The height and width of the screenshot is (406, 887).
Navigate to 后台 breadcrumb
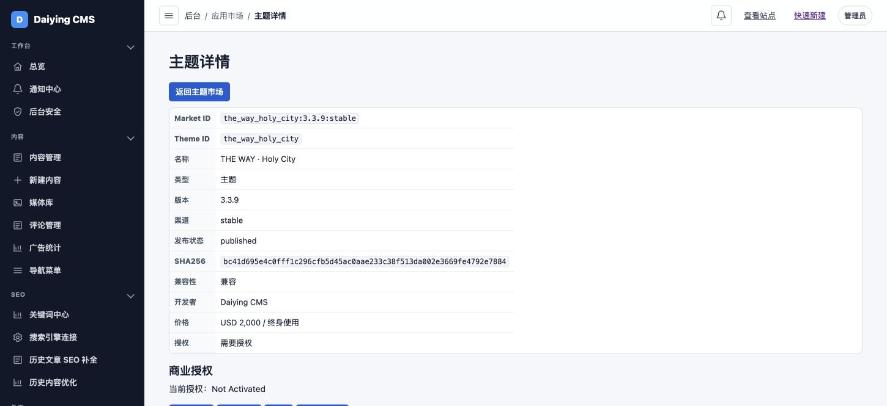(193, 16)
